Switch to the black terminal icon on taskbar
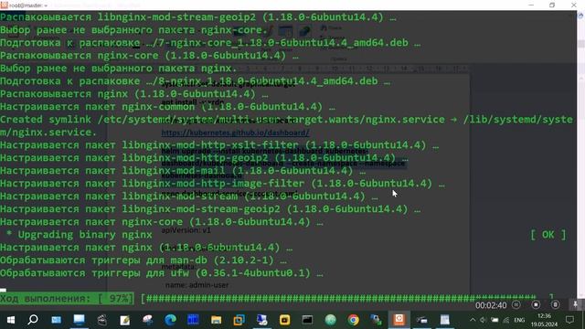The width and height of the screenshot is (585, 329). pyautogui.click(x=307, y=320)
